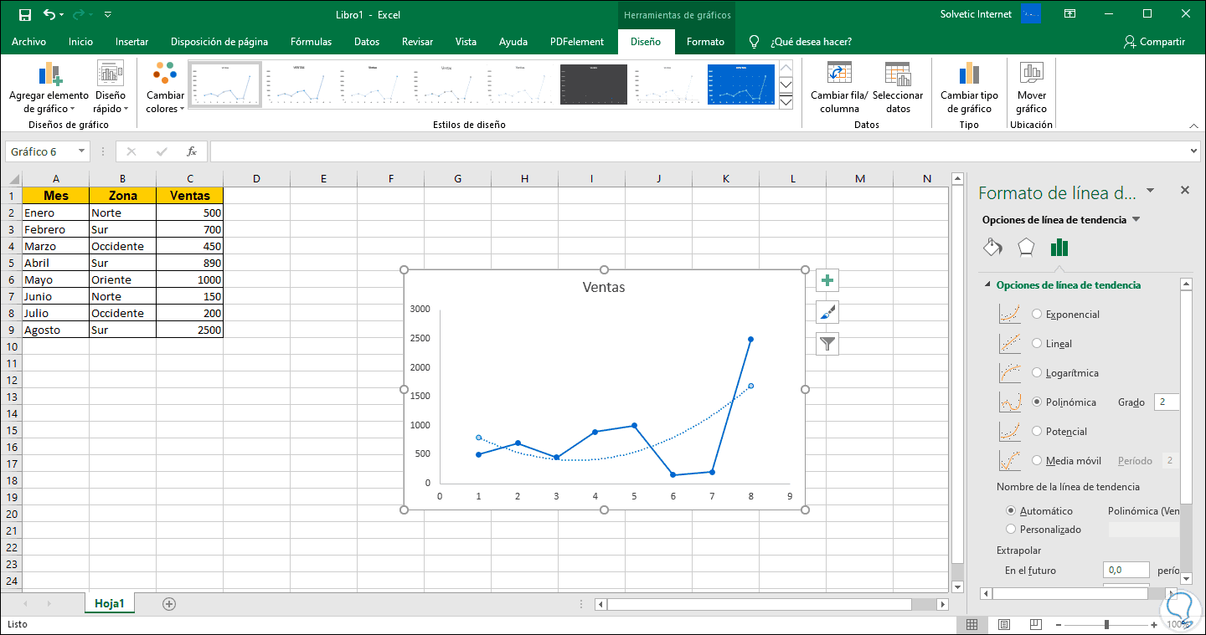Click the En el futuro forecast field
The image size is (1206, 635).
tap(1126, 571)
